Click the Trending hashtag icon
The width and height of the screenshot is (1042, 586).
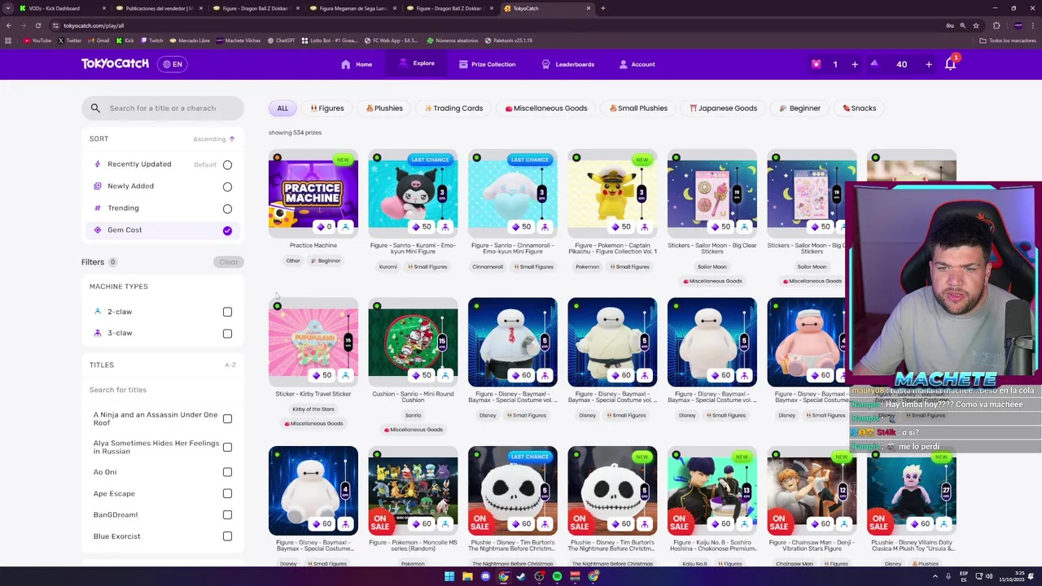pos(98,208)
